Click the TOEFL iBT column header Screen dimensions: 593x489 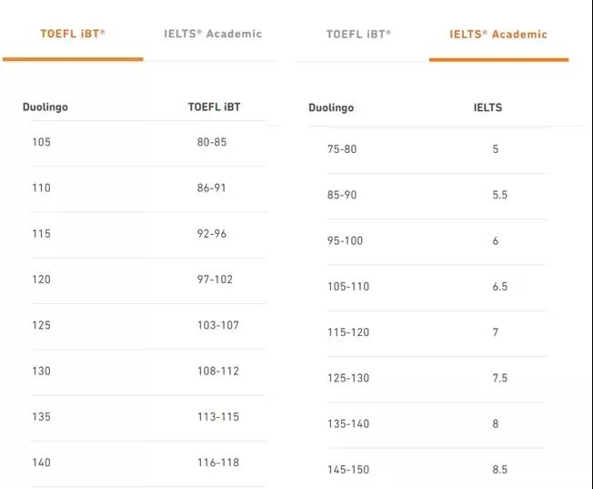pyautogui.click(x=215, y=107)
